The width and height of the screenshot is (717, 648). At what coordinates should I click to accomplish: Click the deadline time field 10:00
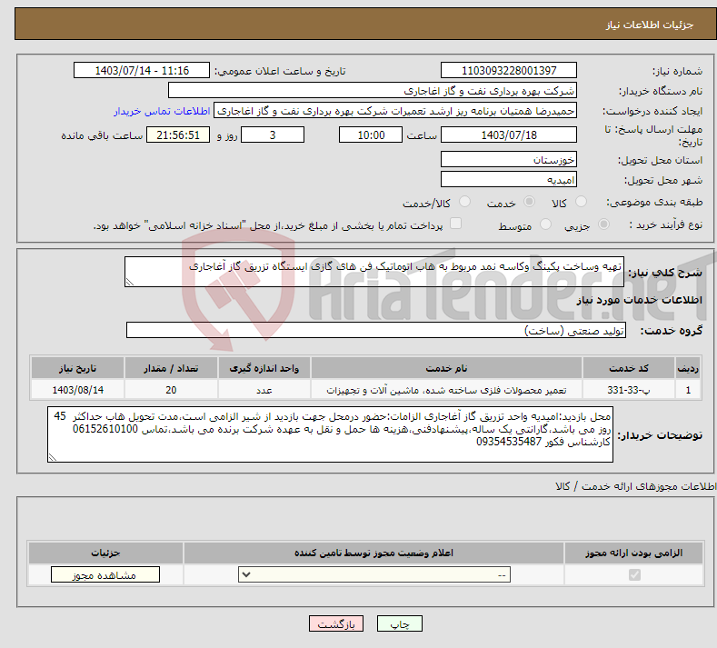(371, 135)
